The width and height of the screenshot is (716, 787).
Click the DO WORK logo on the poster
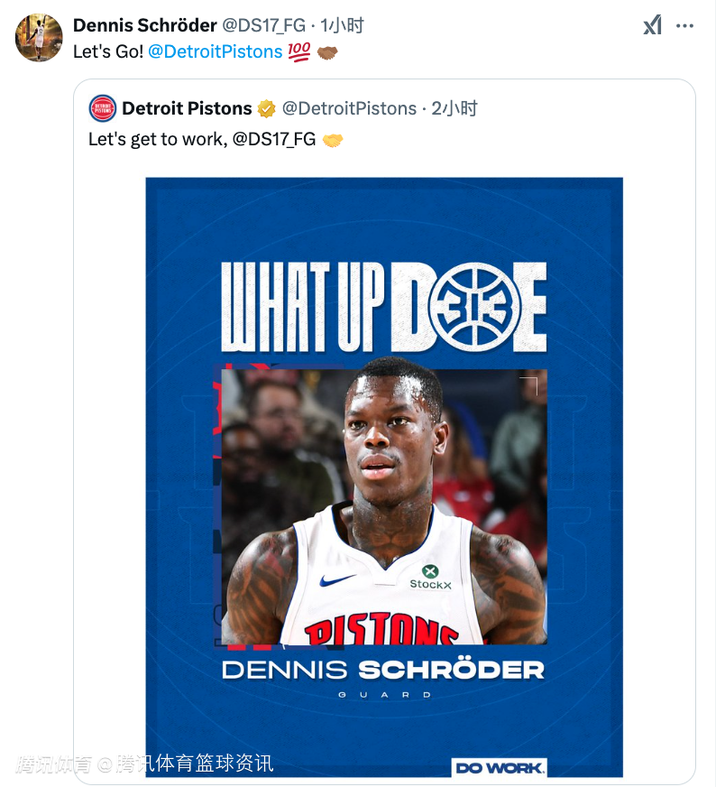(x=499, y=768)
